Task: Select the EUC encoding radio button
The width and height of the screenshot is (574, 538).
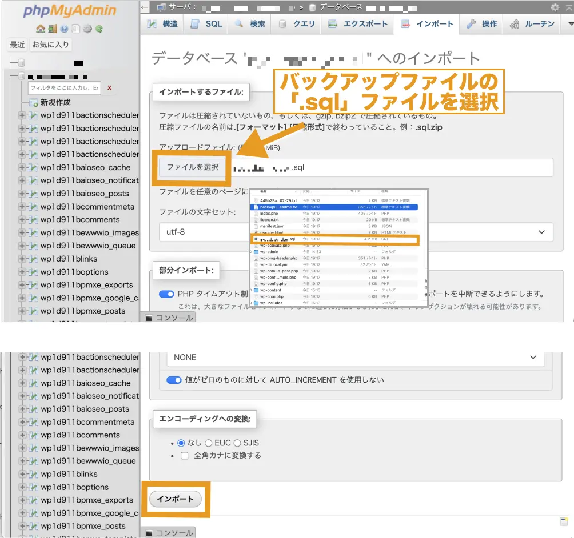Action: coord(209,443)
